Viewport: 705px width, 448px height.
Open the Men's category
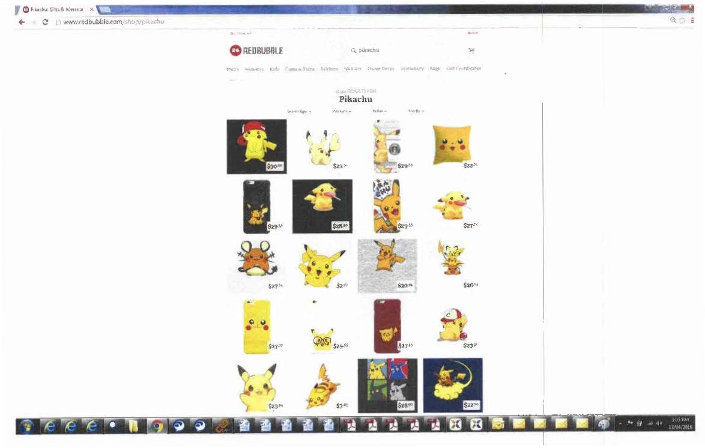(x=232, y=69)
